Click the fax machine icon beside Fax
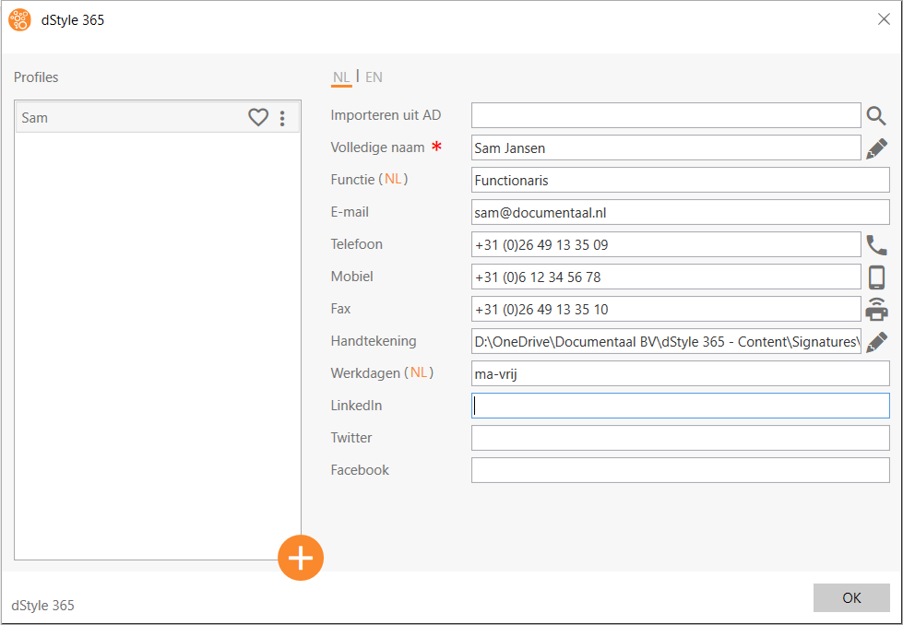The height and width of the screenshot is (625, 903). [876, 309]
